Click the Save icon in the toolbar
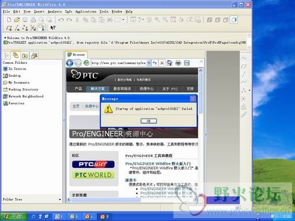This screenshot has width=295, height=221. pyautogui.click(x=25, y=20)
